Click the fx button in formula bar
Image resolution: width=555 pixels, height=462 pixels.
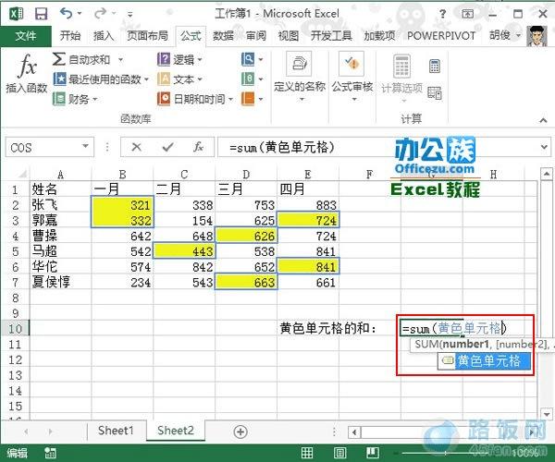198,147
